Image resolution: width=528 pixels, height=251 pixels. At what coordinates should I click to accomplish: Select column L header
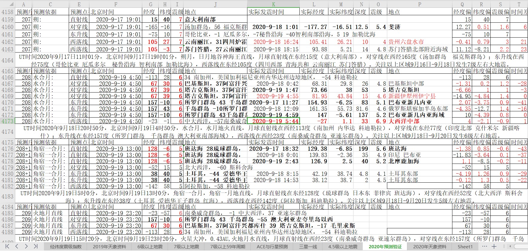pyautogui.click(x=314, y=4)
